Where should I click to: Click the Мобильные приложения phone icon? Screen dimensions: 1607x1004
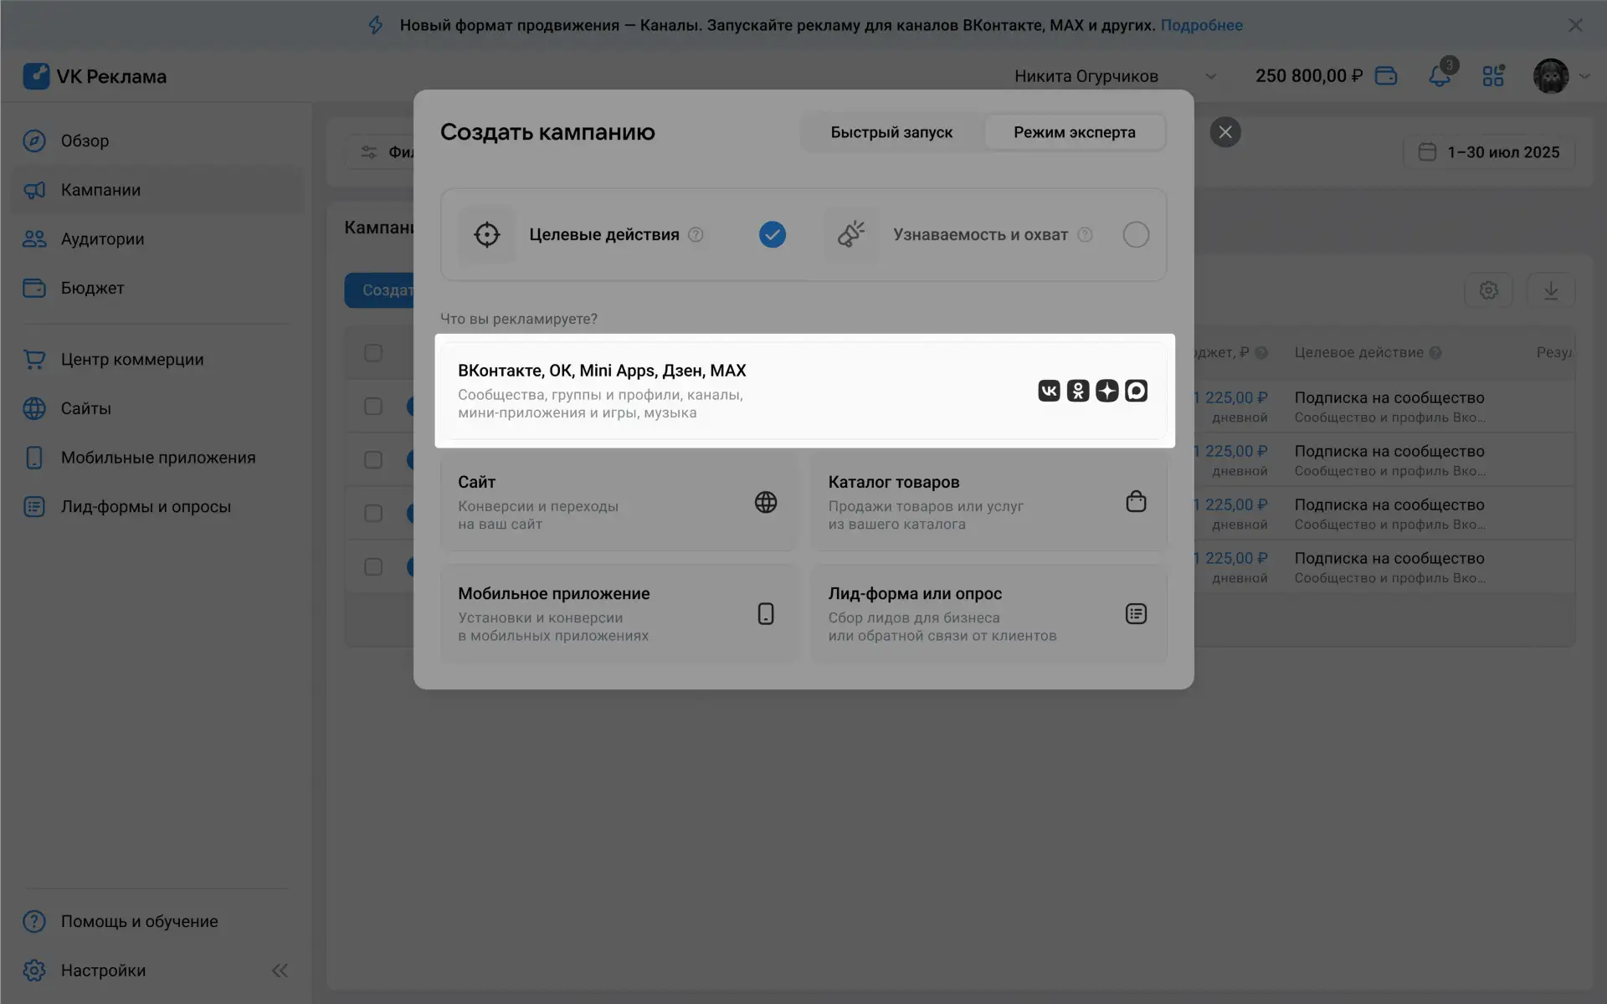(34, 458)
